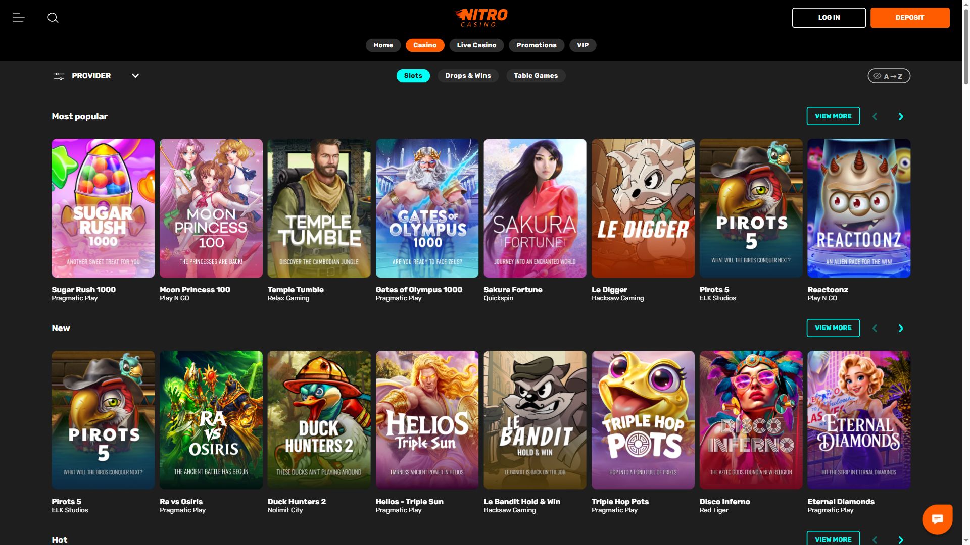Click the 'Quickspin' provider label
Image resolution: width=970 pixels, height=545 pixels.
coord(498,298)
